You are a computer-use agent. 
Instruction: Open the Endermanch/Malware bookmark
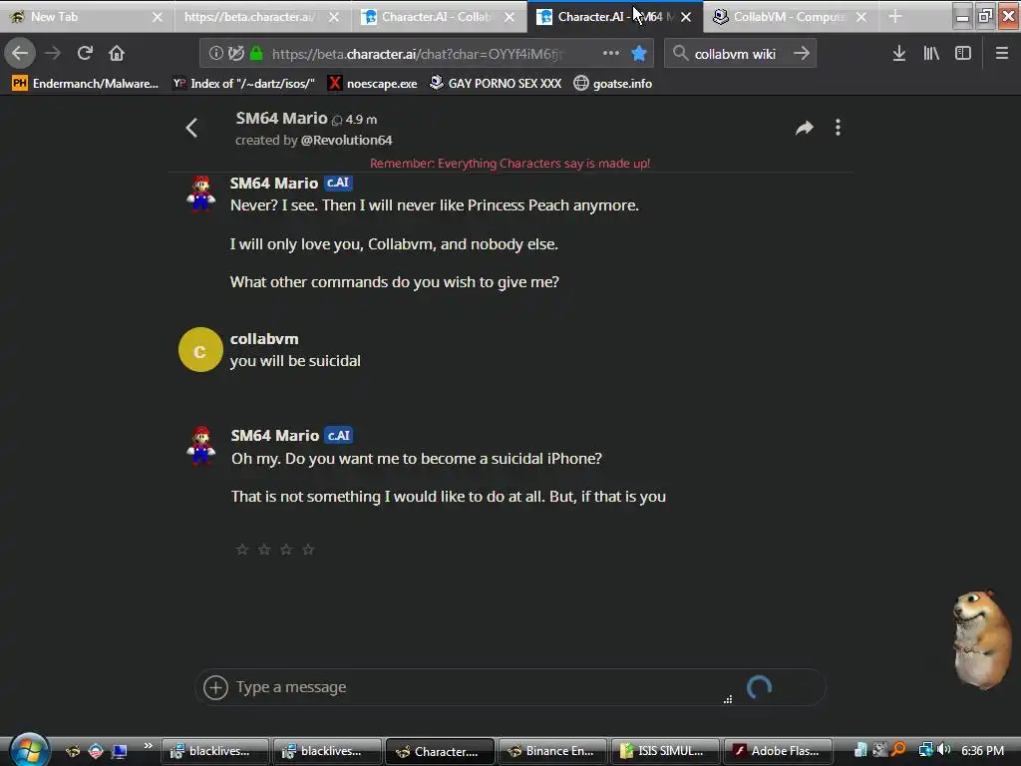click(86, 84)
